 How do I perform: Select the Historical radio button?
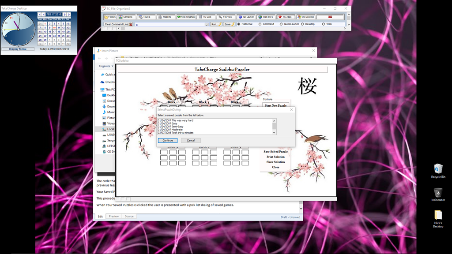pyautogui.click(x=239, y=24)
